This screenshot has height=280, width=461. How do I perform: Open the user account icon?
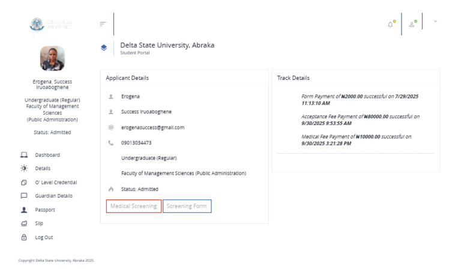[x=412, y=24]
